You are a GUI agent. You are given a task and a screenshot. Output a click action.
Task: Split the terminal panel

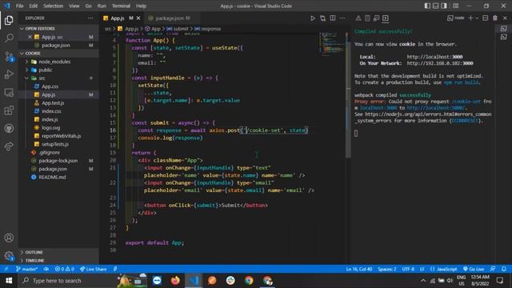pyautogui.click(x=486, y=18)
